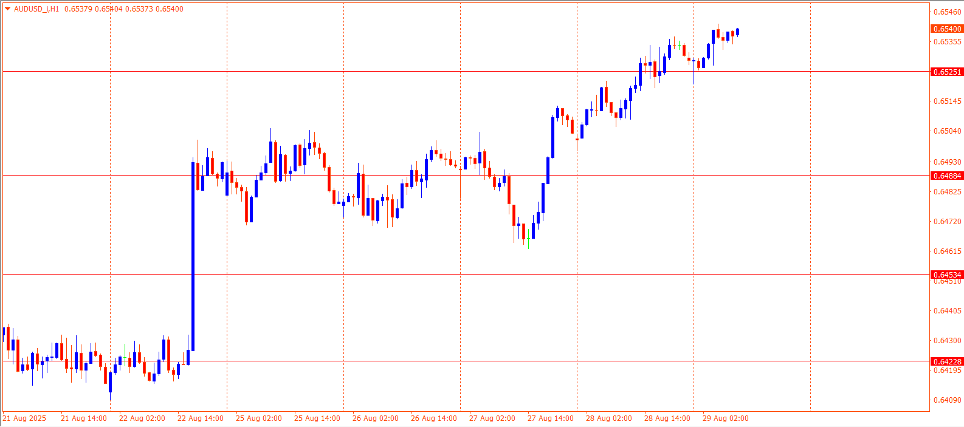This screenshot has width=964, height=427.
Task: Click the red level label 0.64884
Action: point(947,176)
